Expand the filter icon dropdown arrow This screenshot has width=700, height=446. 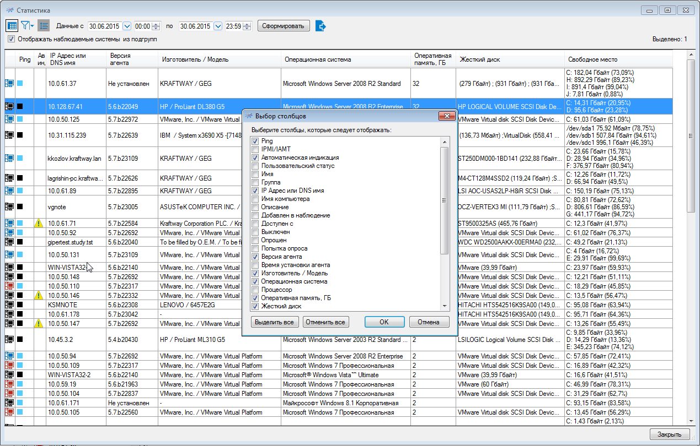click(x=32, y=26)
